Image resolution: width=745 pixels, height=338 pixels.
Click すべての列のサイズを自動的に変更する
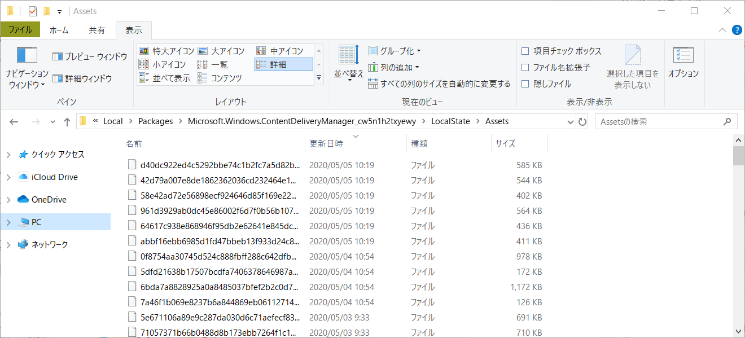[x=439, y=84]
